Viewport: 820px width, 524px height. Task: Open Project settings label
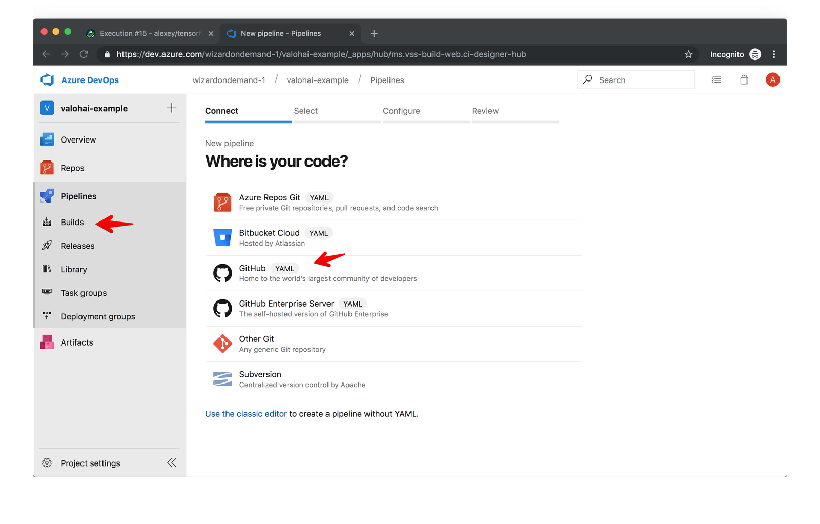point(90,463)
